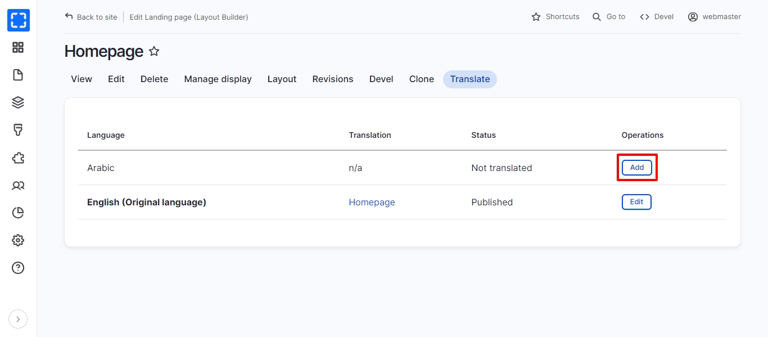Open the Dashboard grid icon in sidebar
The height and width of the screenshot is (337, 768).
[x=18, y=48]
